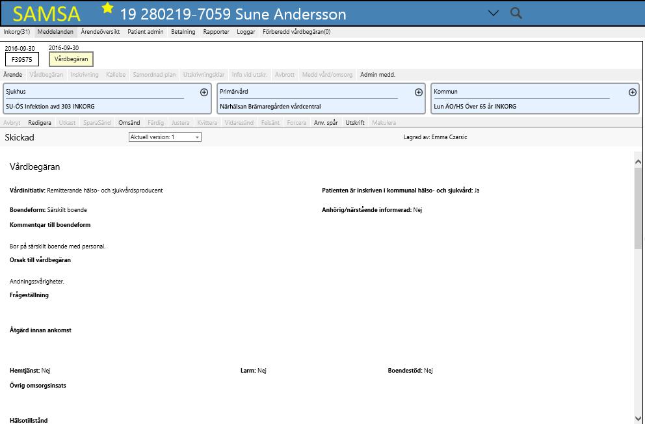Open Förberedd vårdbegäran(0) tab
Viewport: 645px width, 424px height.
(296, 32)
